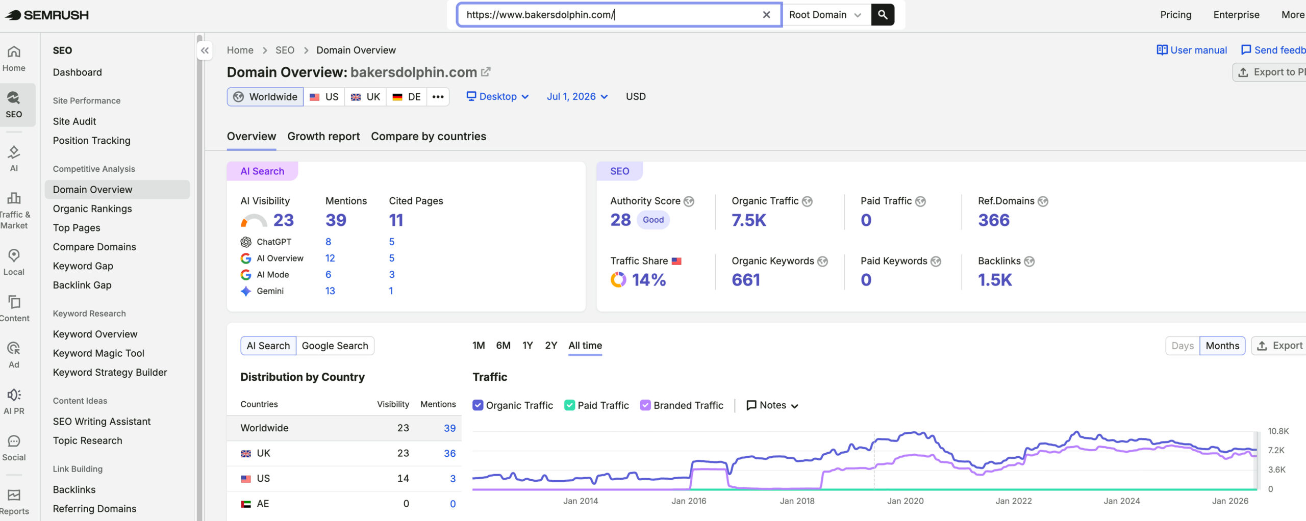Viewport: 1306px width, 521px height.
Task: Select the SEO sidebar icon
Action: [14, 105]
